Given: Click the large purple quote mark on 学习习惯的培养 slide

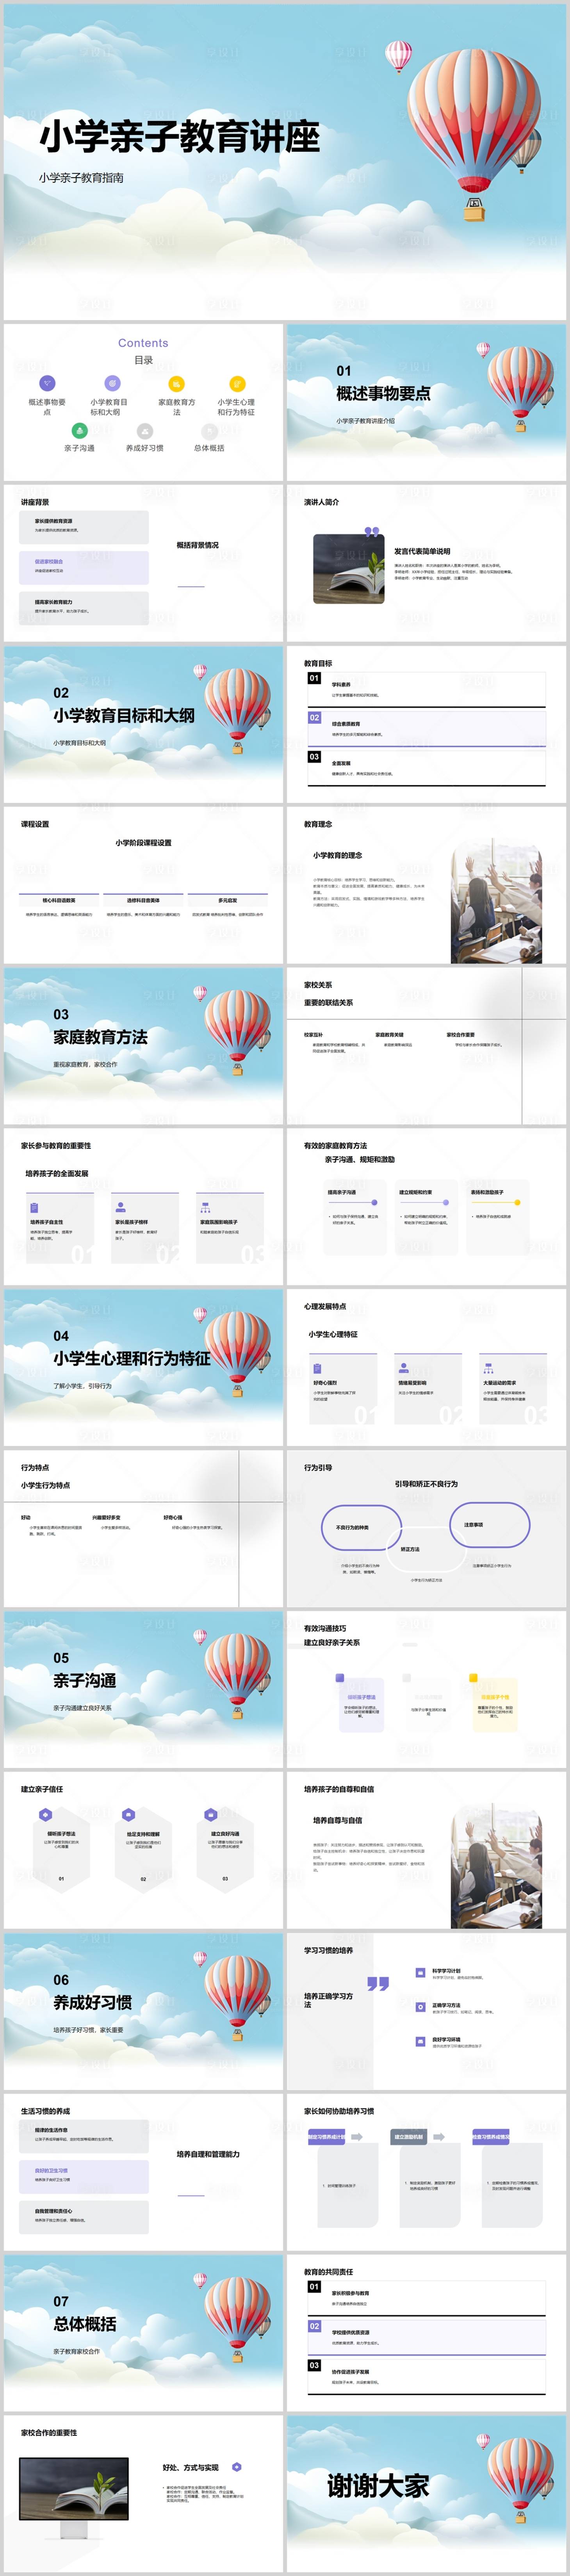Looking at the screenshot, I should 377,1984.
